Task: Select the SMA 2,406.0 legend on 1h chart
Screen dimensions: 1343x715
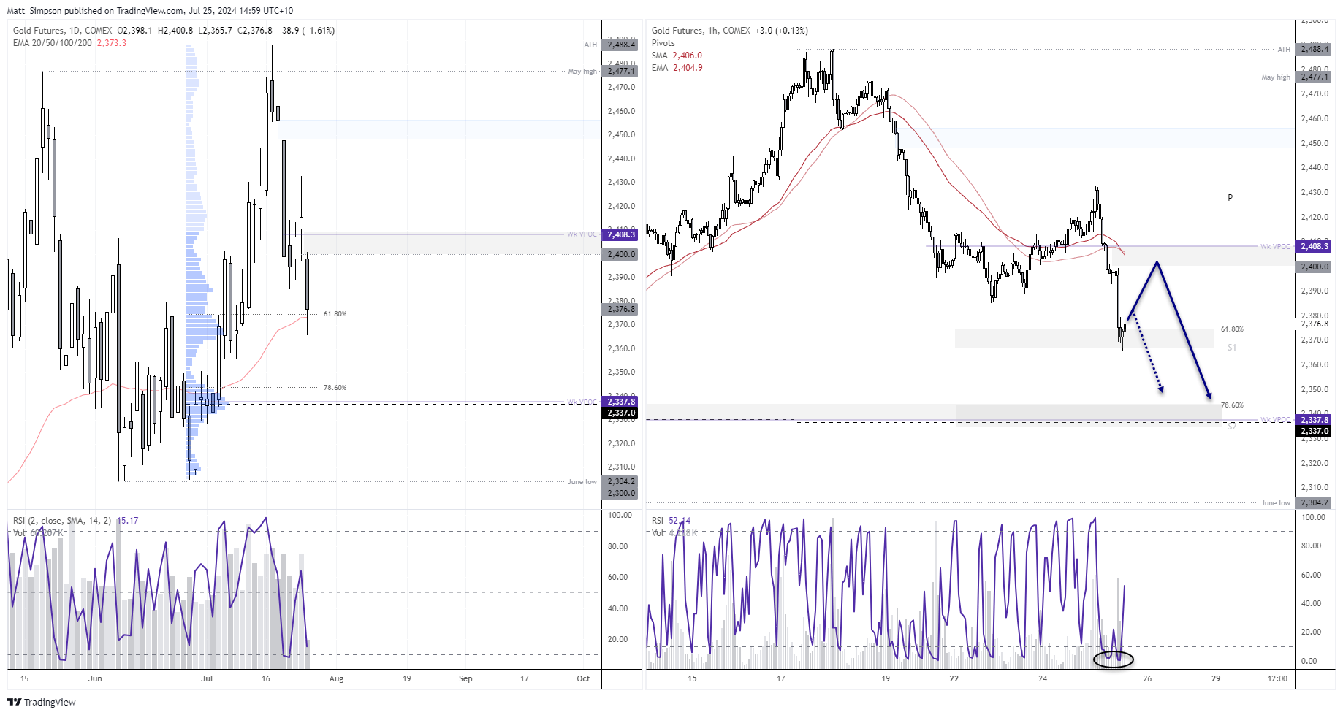Action: [677, 56]
